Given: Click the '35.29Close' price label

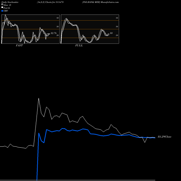Looking at the screenshot, I should tap(164, 137).
